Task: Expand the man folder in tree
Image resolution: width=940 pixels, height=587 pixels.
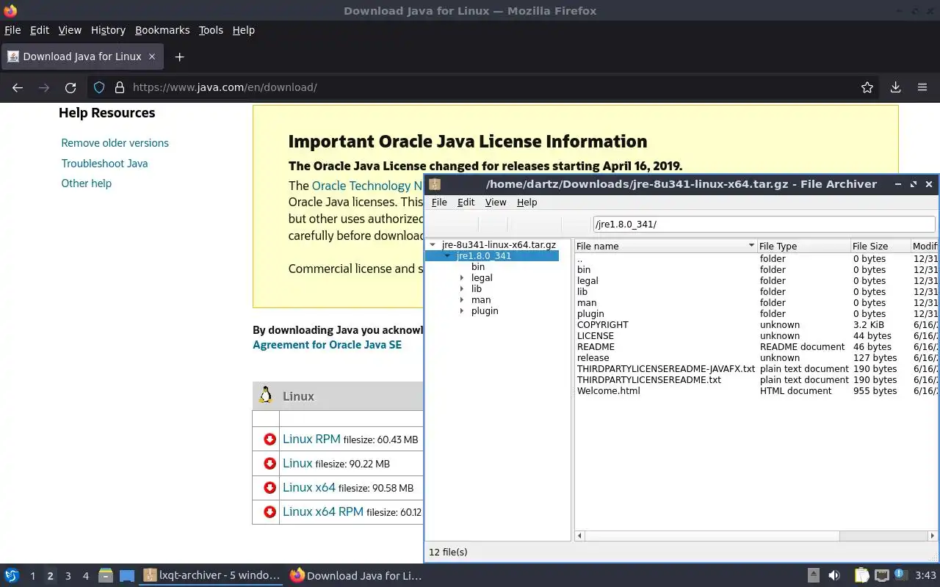Action: 462,300
